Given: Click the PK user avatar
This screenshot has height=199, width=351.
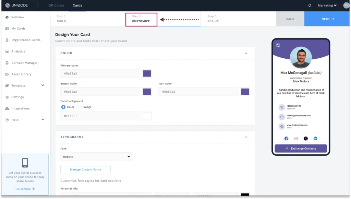Looking at the screenshot, I should [346, 5].
